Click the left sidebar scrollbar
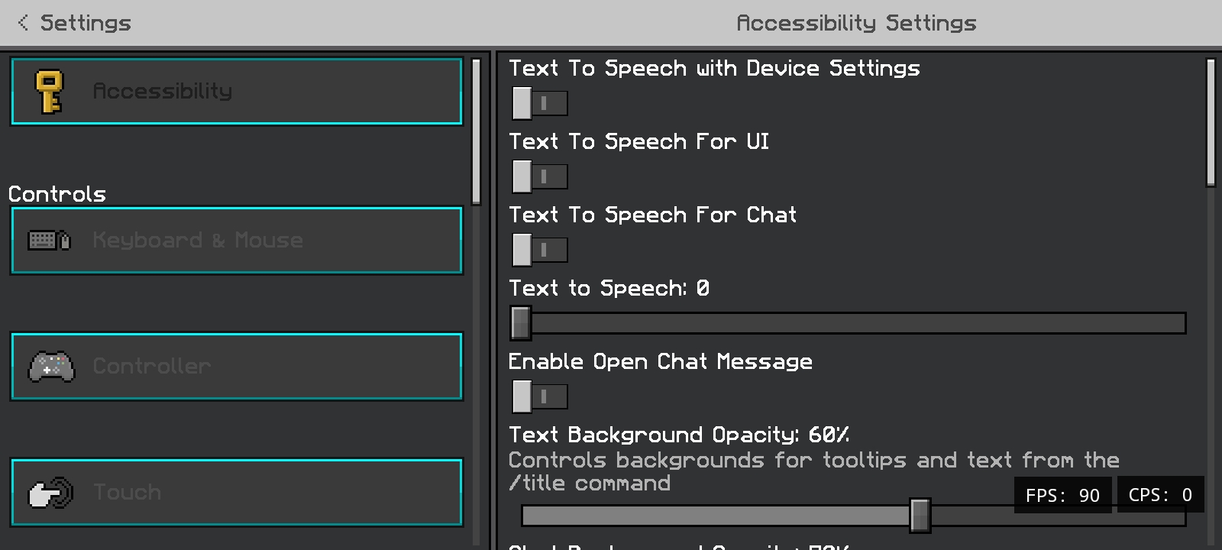Screen dimensions: 1222x550 pos(477,131)
